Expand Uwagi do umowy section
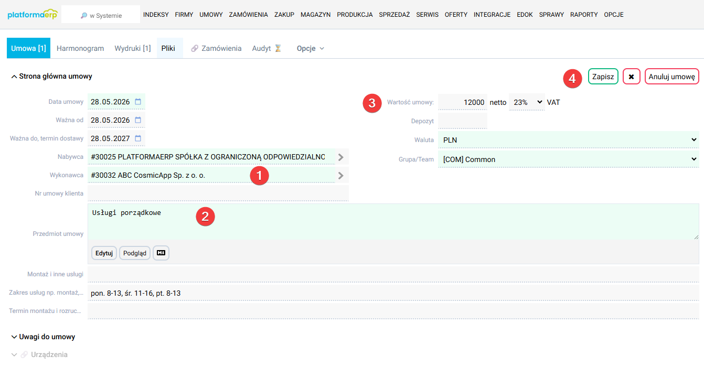 tap(43, 337)
